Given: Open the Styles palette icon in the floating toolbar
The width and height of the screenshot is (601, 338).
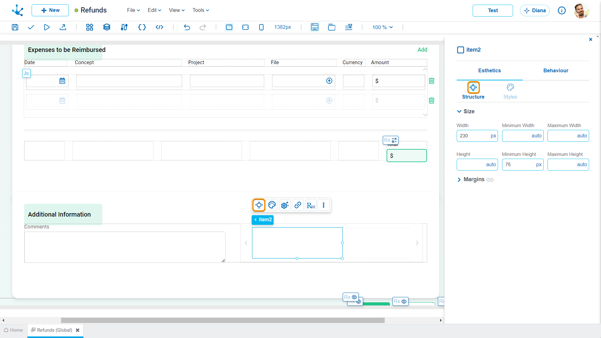Looking at the screenshot, I should (272, 205).
